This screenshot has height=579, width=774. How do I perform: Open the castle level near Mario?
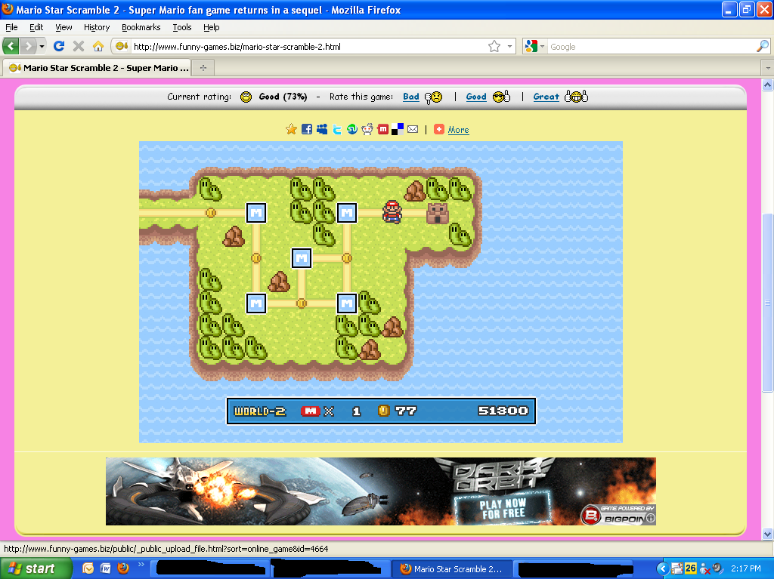pos(437,214)
